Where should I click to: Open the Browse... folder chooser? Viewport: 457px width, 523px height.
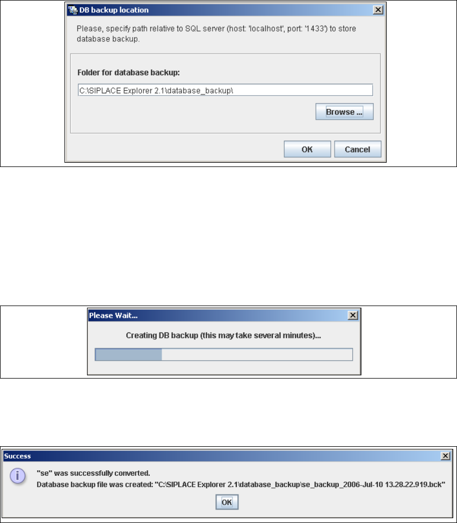pyautogui.click(x=344, y=112)
